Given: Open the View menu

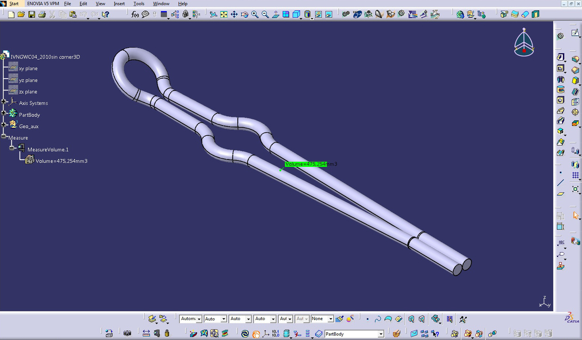Looking at the screenshot, I should (x=100, y=4).
